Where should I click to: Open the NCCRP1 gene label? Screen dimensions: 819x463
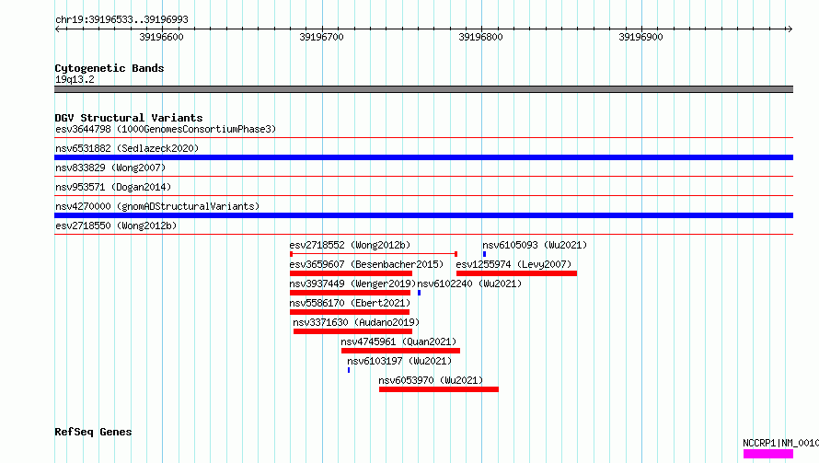(x=780, y=443)
